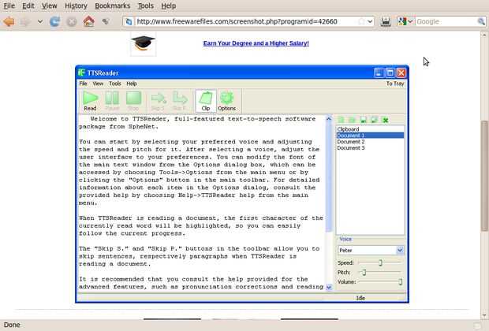Image resolution: width=489 pixels, height=331 pixels.
Task: Open TTSReader's File menu
Action: point(83,84)
